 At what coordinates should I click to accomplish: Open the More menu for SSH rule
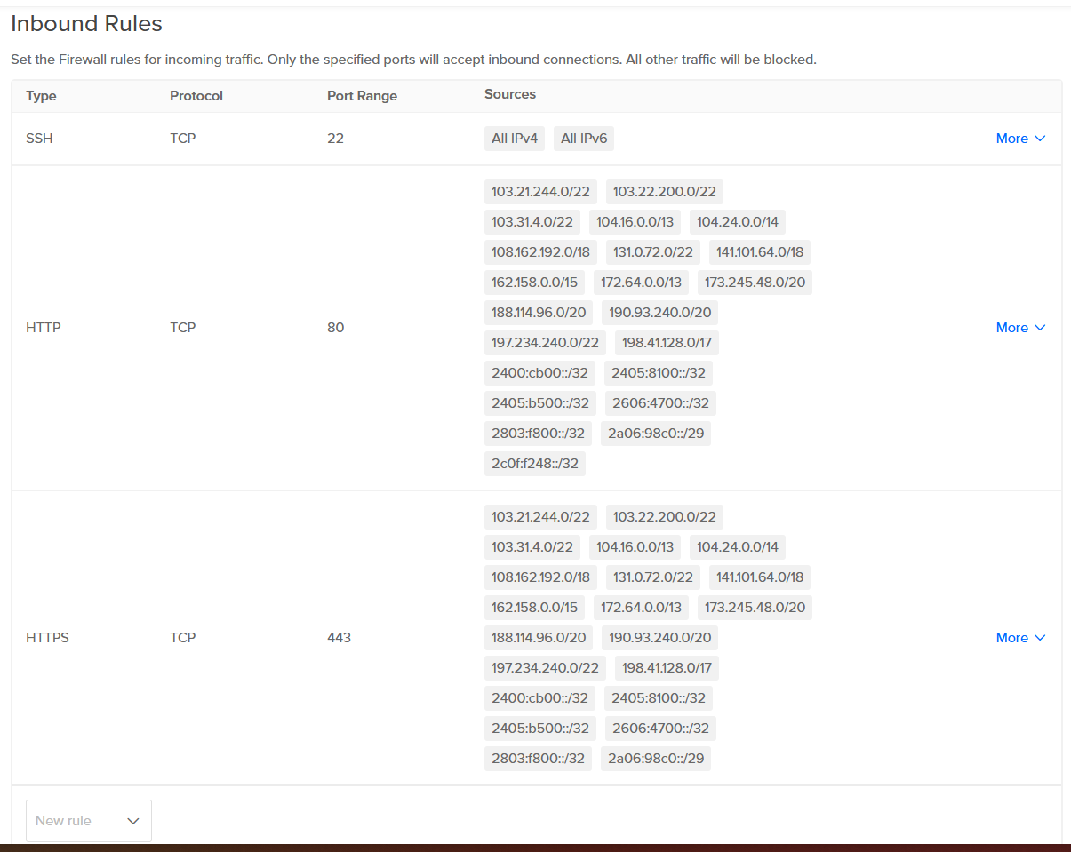(x=1020, y=139)
